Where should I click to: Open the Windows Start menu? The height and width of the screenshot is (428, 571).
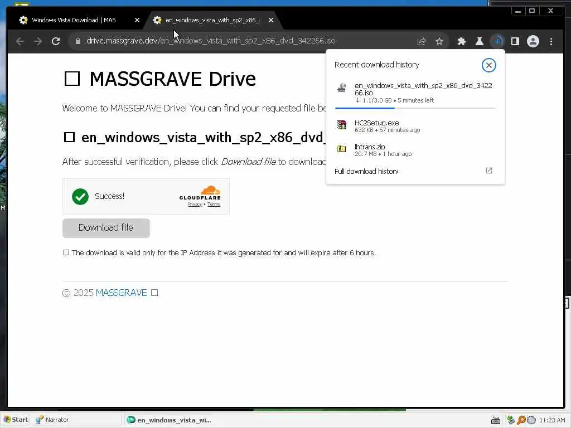click(16, 420)
